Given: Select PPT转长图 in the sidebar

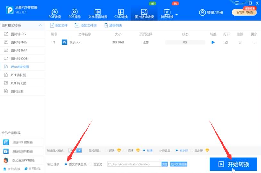Looking at the screenshot, I should (22, 75).
